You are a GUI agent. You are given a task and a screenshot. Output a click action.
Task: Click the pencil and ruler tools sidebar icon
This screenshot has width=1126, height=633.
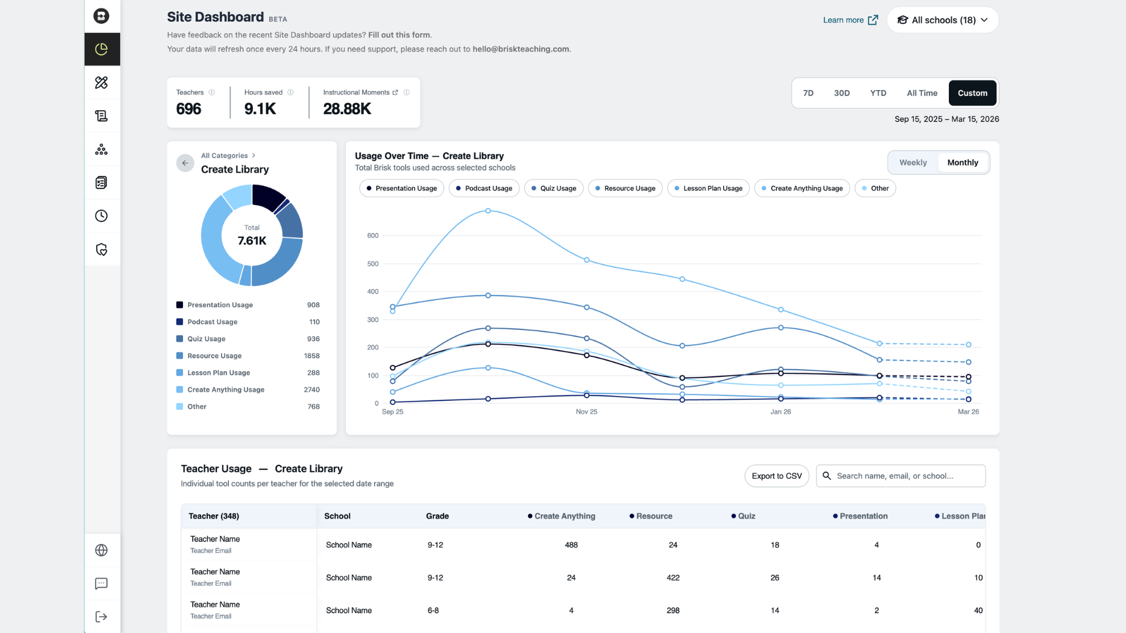(x=101, y=83)
